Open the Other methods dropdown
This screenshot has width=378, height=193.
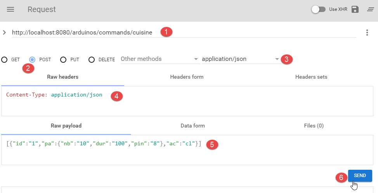[159, 59]
